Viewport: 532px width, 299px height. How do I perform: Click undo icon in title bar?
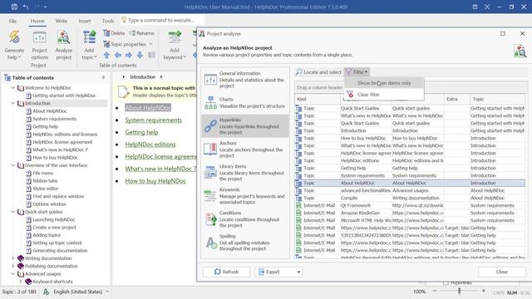click(26, 7)
